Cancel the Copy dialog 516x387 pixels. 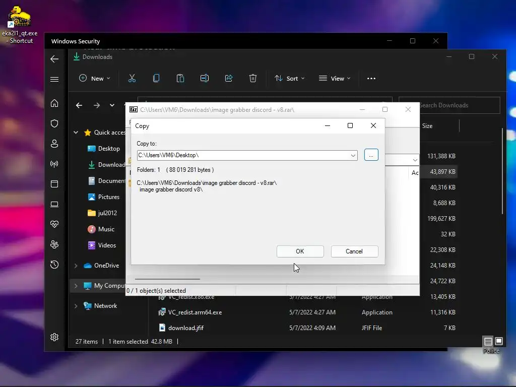point(354,251)
